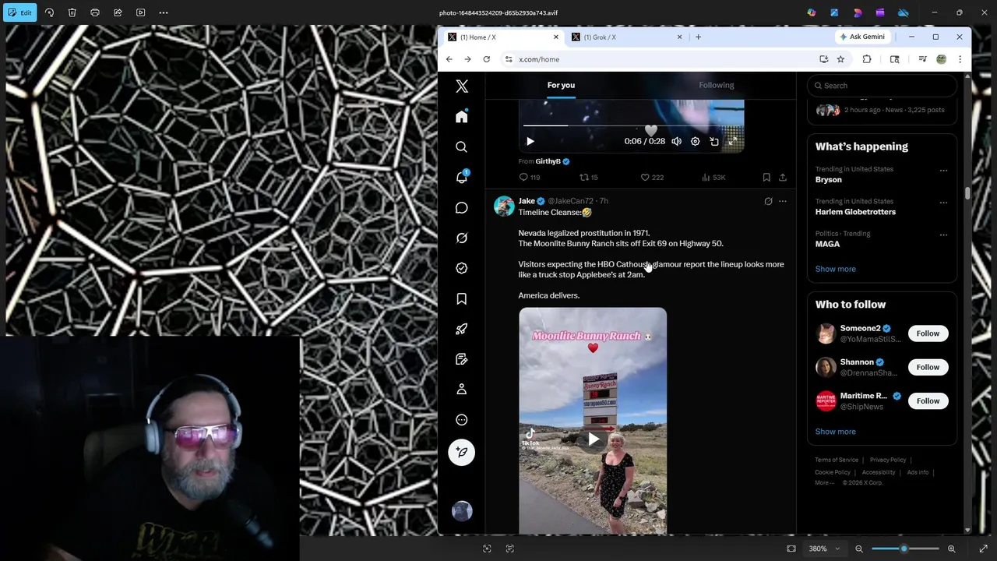The image size is (997, 561).
Task: Click the X logo in sidebar
Action: tap(462, 86)
